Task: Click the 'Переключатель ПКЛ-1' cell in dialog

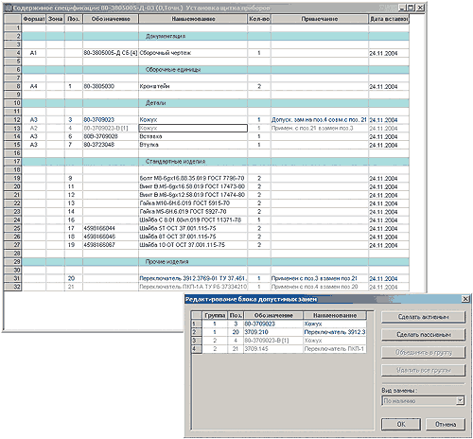Action: pyautogui.click(x=335, y=349)
